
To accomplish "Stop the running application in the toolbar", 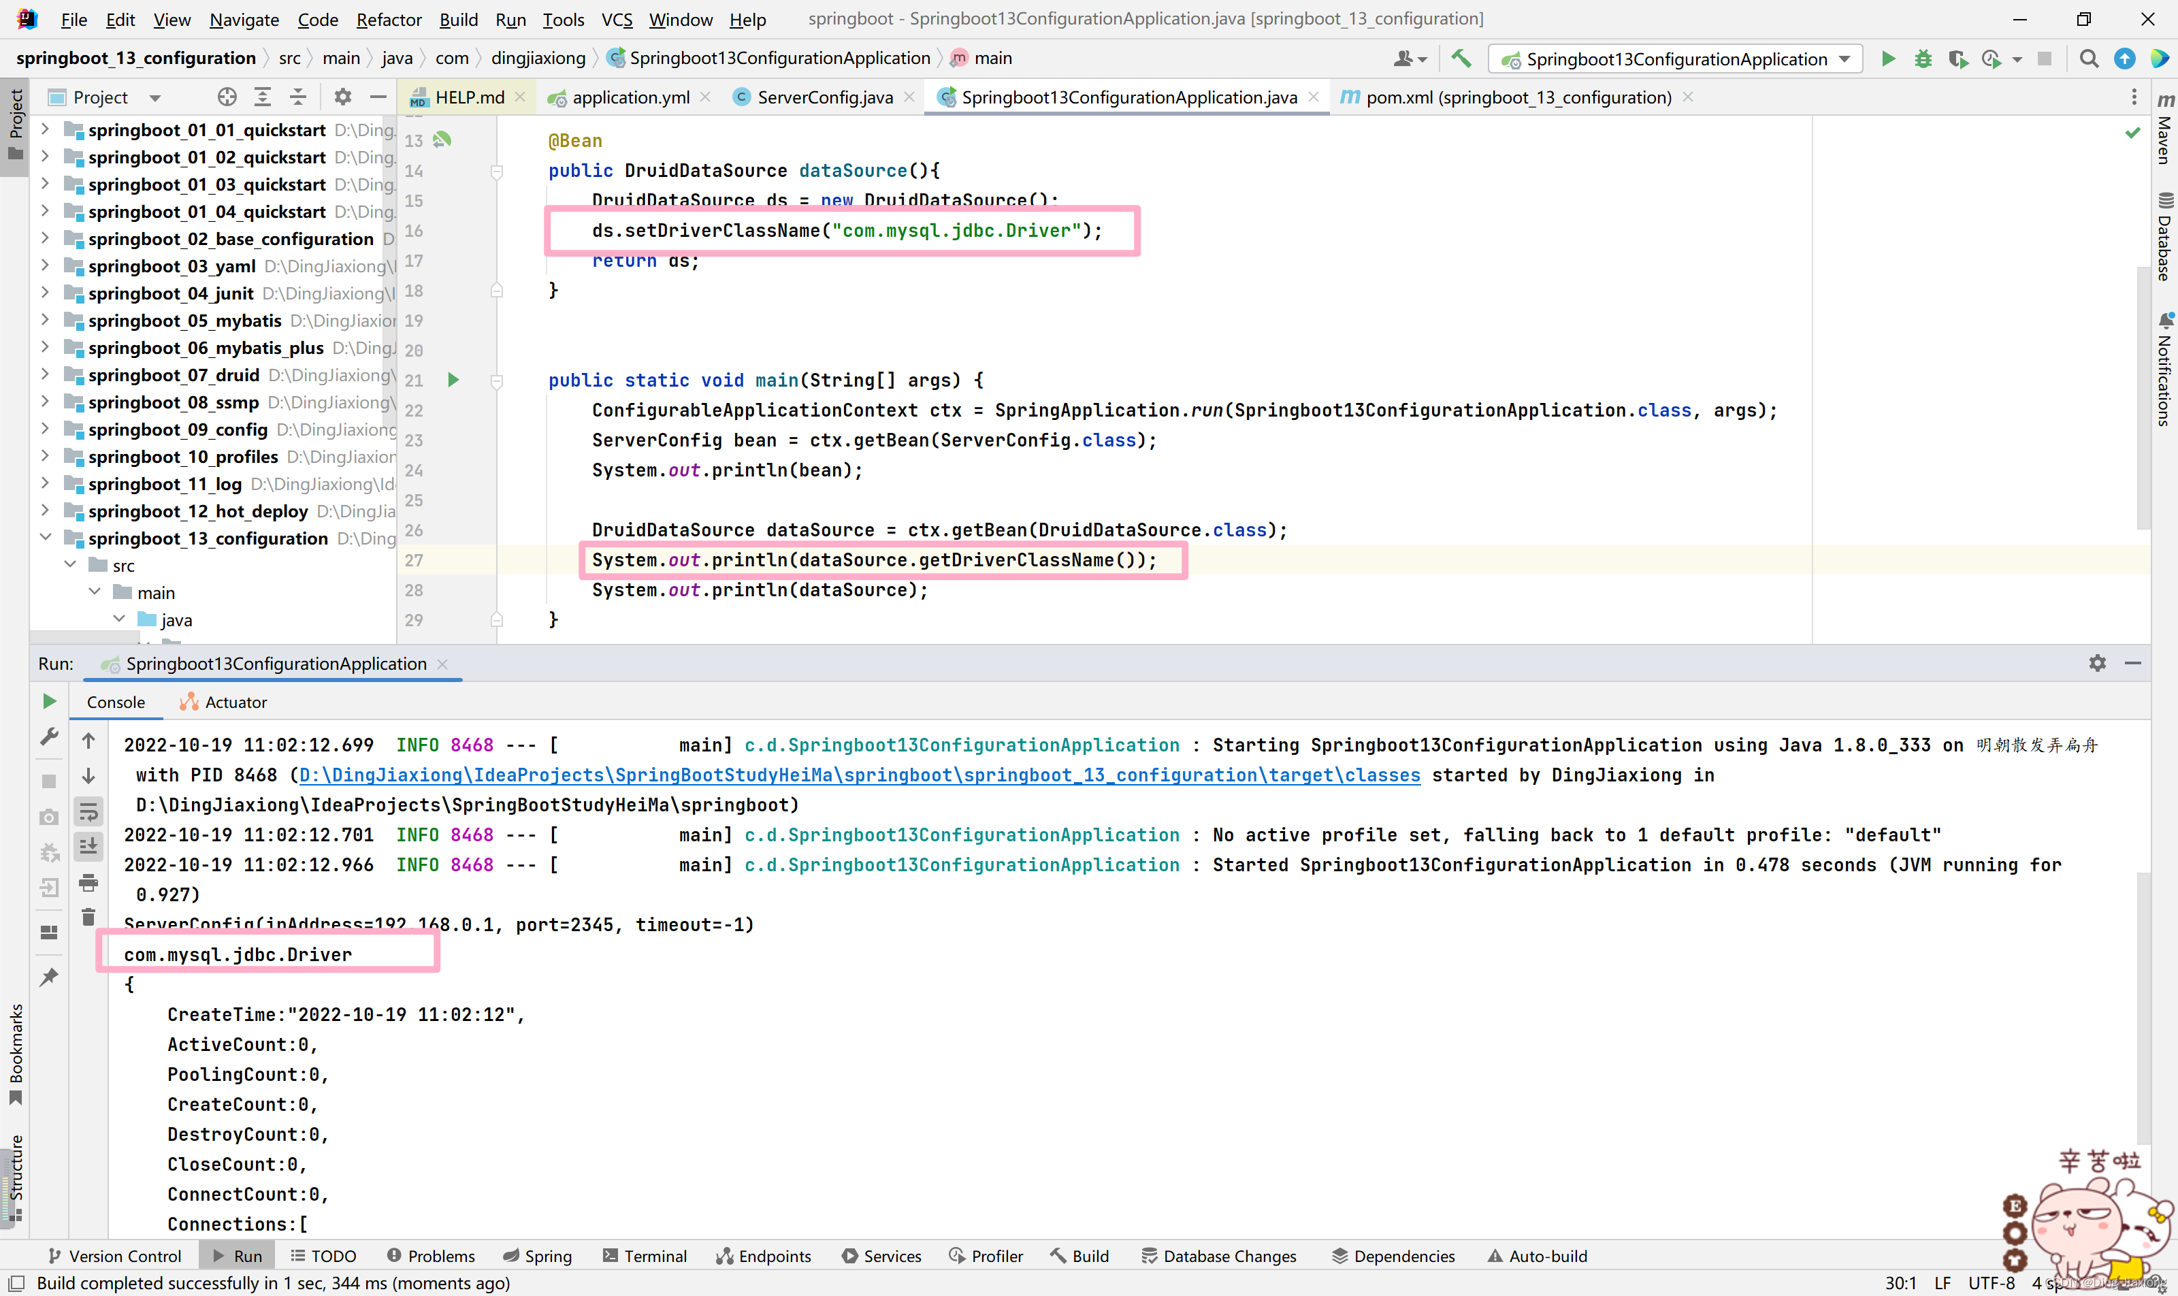I will click(2045, 59).
